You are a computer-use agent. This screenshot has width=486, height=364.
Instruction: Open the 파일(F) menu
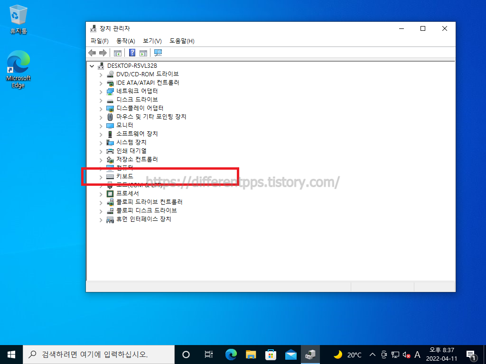[100, 41]
